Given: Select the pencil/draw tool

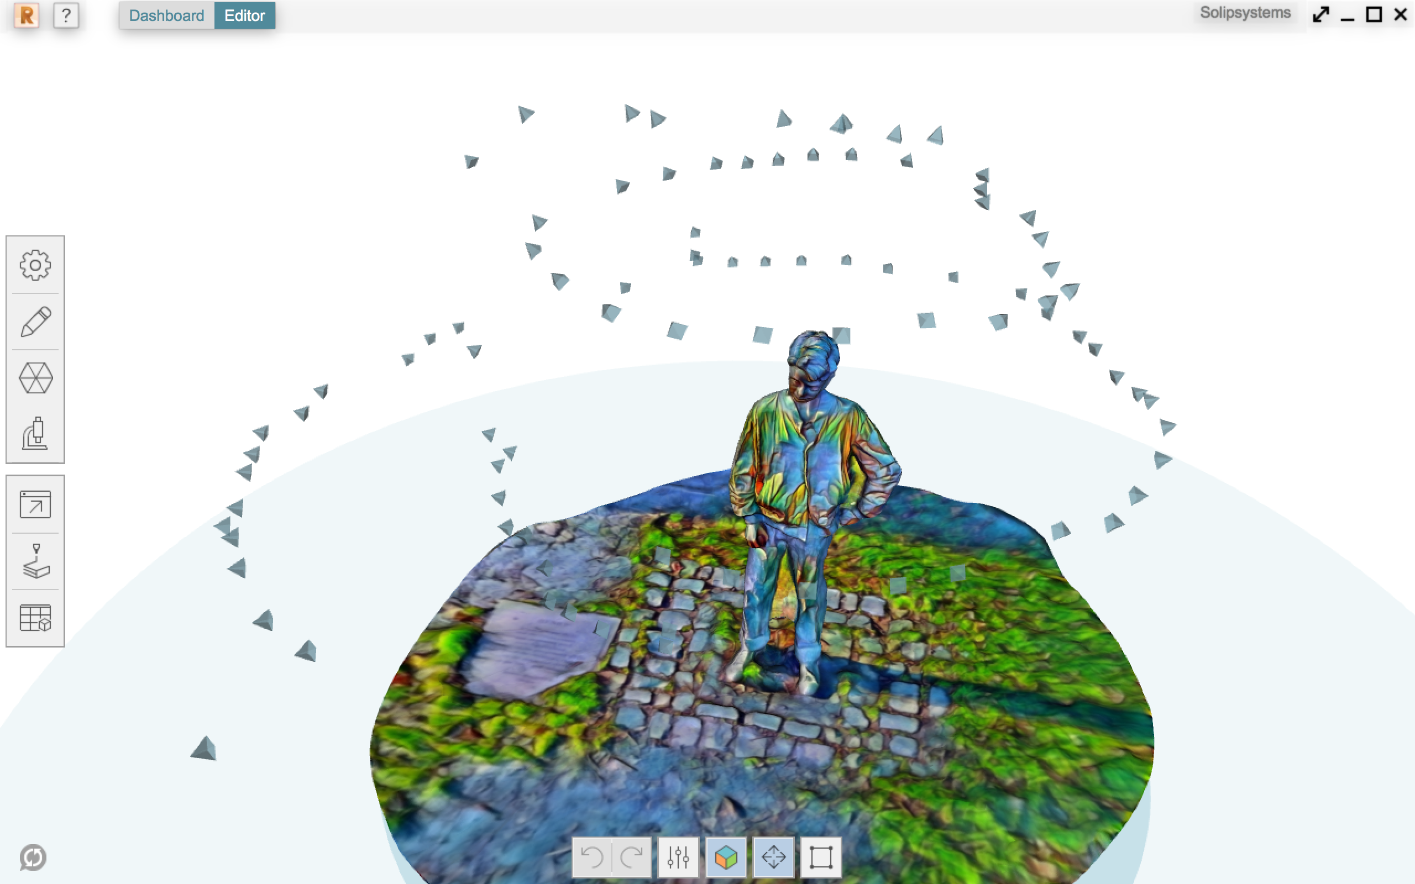Looking at the screenshot, I should (x=35, y=320).
